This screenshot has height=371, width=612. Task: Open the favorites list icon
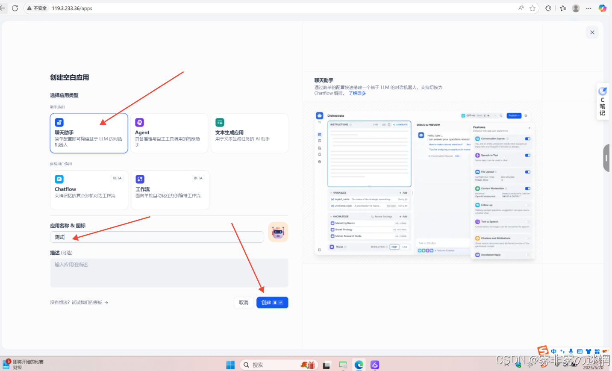pos(563,8)
